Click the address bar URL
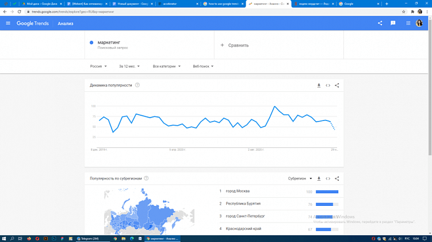Image resolution: width=432 pixels, height=242 pixels. [72, 12]
